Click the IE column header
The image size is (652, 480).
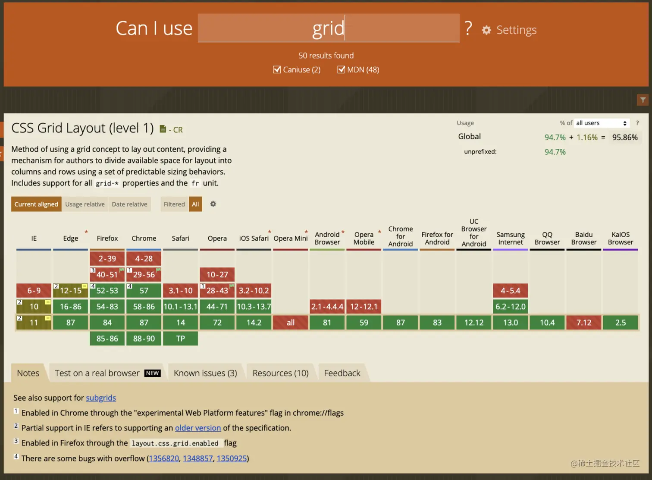[34, 238]
